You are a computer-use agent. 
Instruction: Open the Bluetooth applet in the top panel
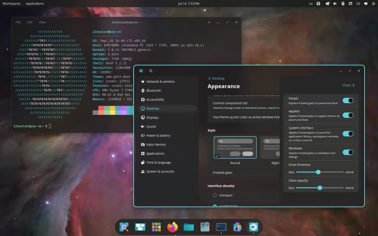tap(343, 4)
